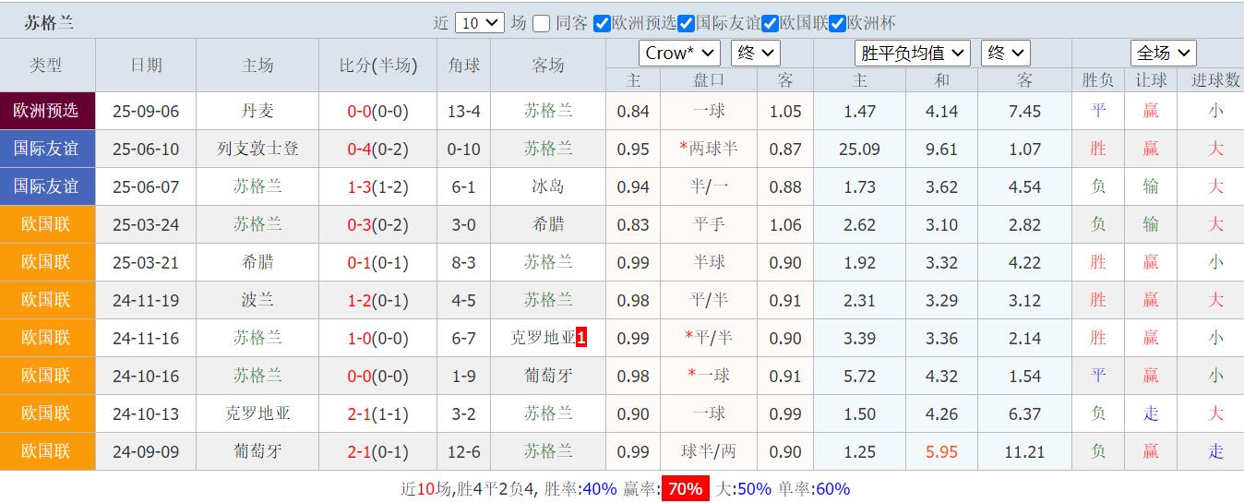Click the 国际友谊 tag in the 25-06-10 row
Viewport: 1244px width, 503px height.
coord(46,149)
